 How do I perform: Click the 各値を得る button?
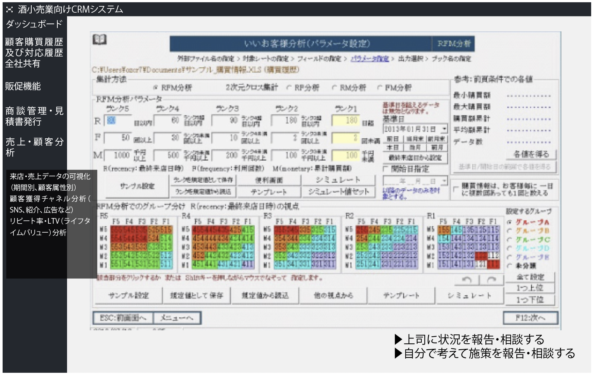pos(531,154)
